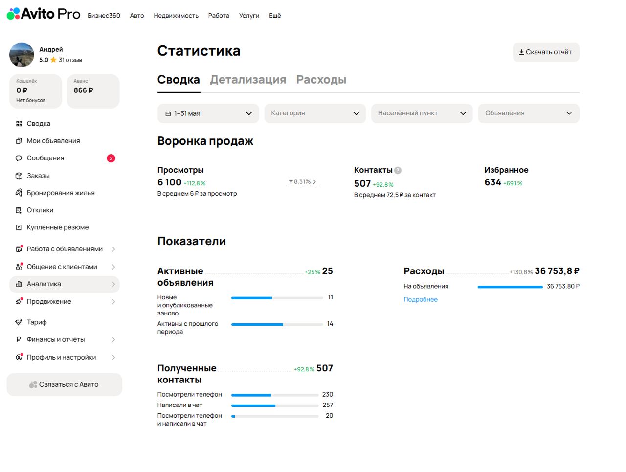Open Бизнес360 in top menu

coord(104,16)
